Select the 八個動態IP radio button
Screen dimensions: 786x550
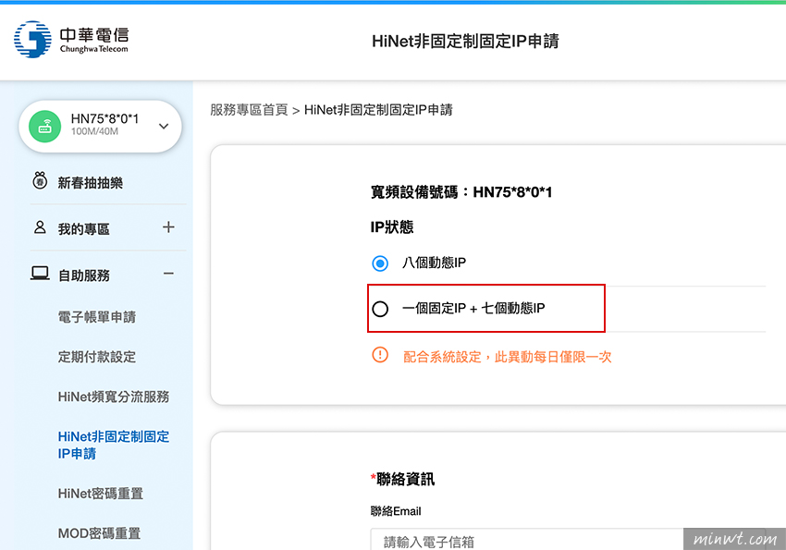[x=380, y=263]
